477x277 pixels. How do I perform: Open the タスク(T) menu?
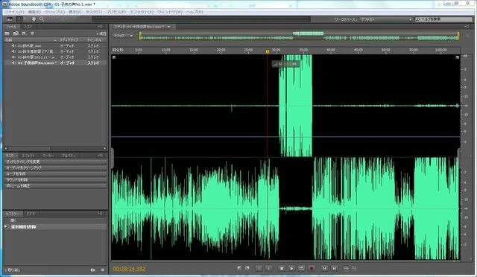[93, 12]
